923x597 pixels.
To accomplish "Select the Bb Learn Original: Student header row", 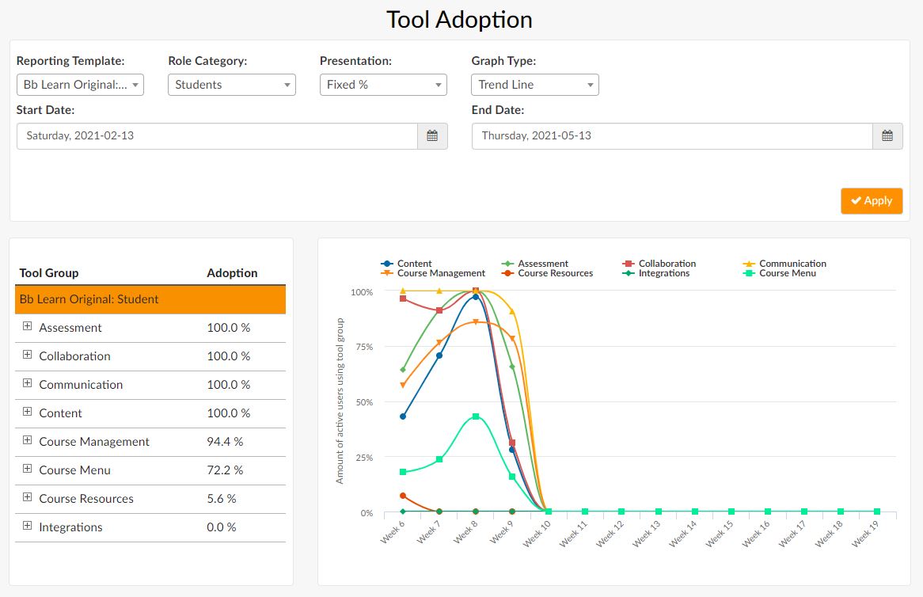I will (150, 299).
